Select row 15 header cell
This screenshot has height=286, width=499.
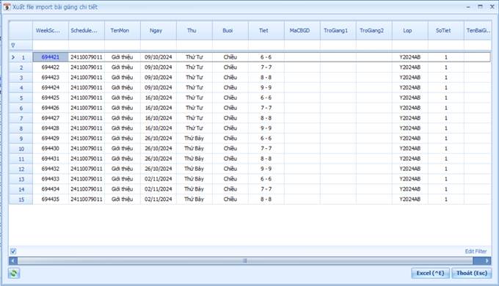[21, 199]
